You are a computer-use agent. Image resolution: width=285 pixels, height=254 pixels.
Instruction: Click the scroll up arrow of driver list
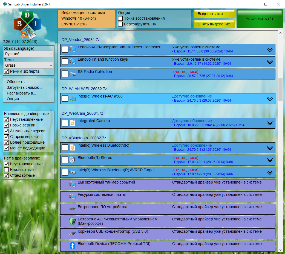point(280,33)
